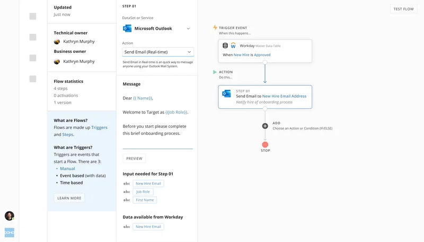Click the lightning bolt Trigger Event icon
Viewport: 424px width, 242px height.
pos(215,27)
